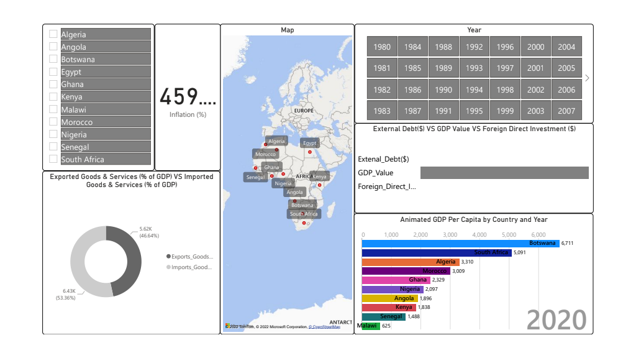Show more years with the right chevron
The image size is (636, 358).
coord(587,78)
